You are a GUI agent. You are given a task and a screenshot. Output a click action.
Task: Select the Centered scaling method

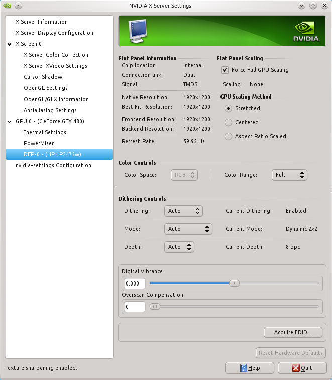pos(228,122)
